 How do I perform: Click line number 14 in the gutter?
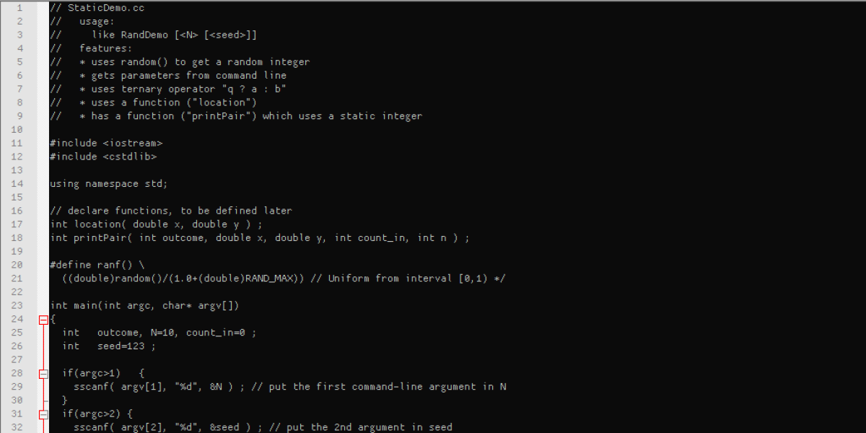click(17, 183)
